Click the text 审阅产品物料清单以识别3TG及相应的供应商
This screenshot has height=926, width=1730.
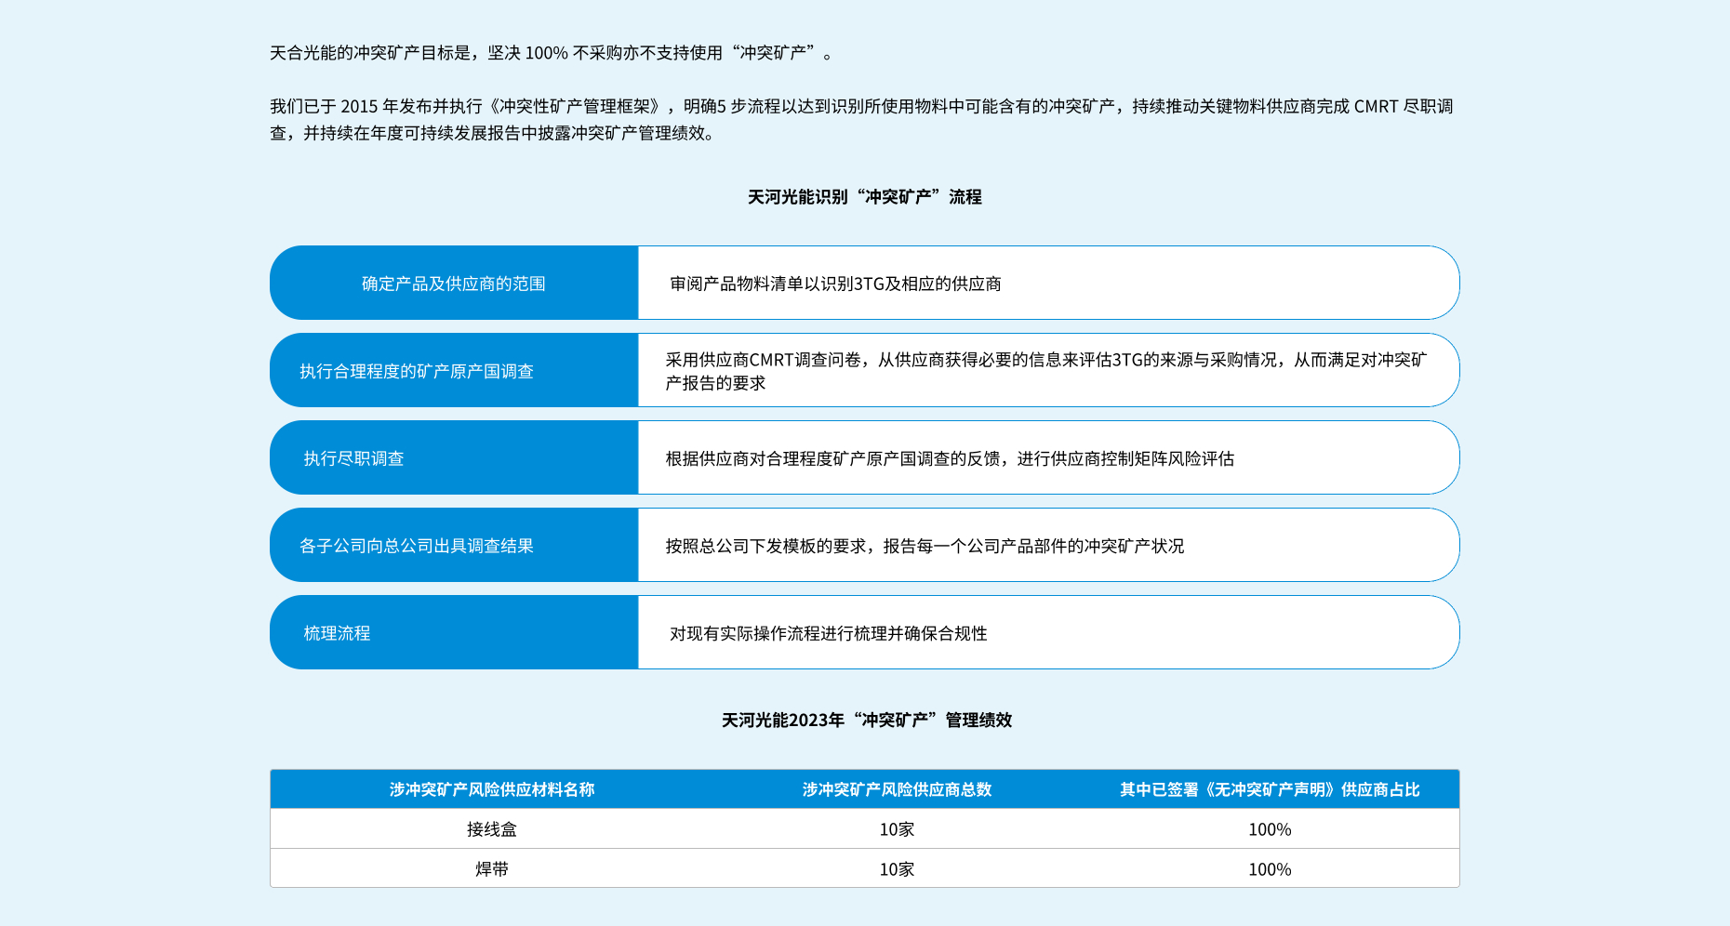pyautogui.click(x=835, y=284)
